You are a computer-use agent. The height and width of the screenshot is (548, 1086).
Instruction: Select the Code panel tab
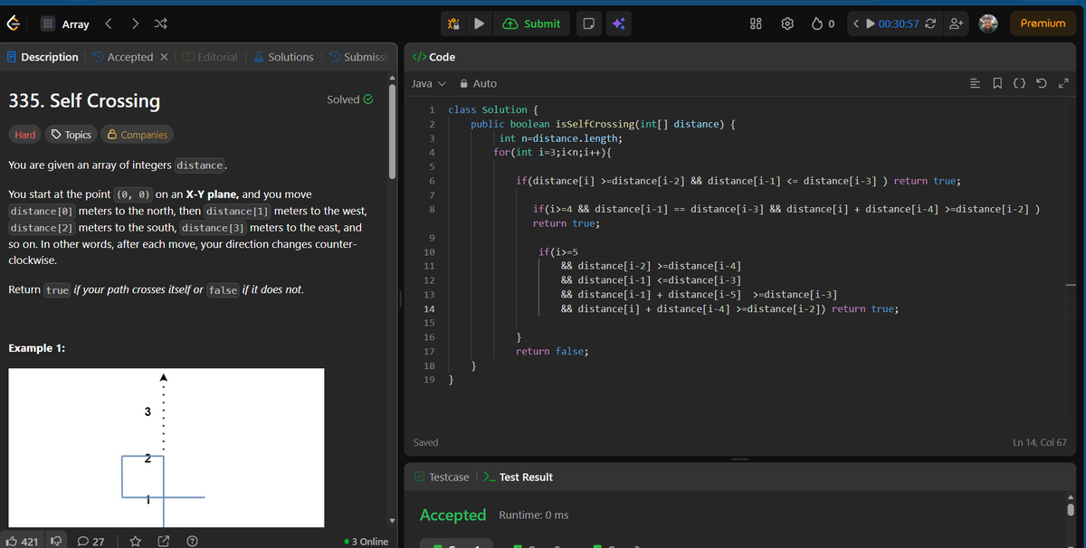(x=433, y=57)
